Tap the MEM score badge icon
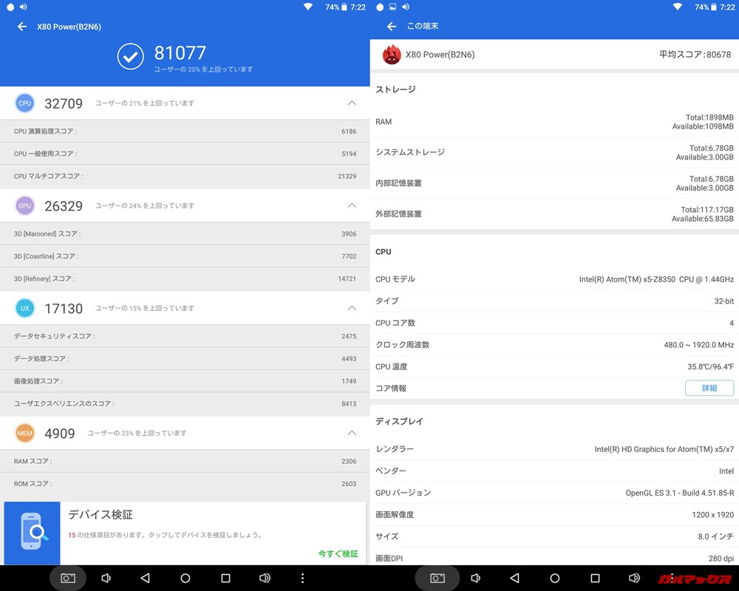The height and width of the screenshot is (591, 739). tap(24, 434)
